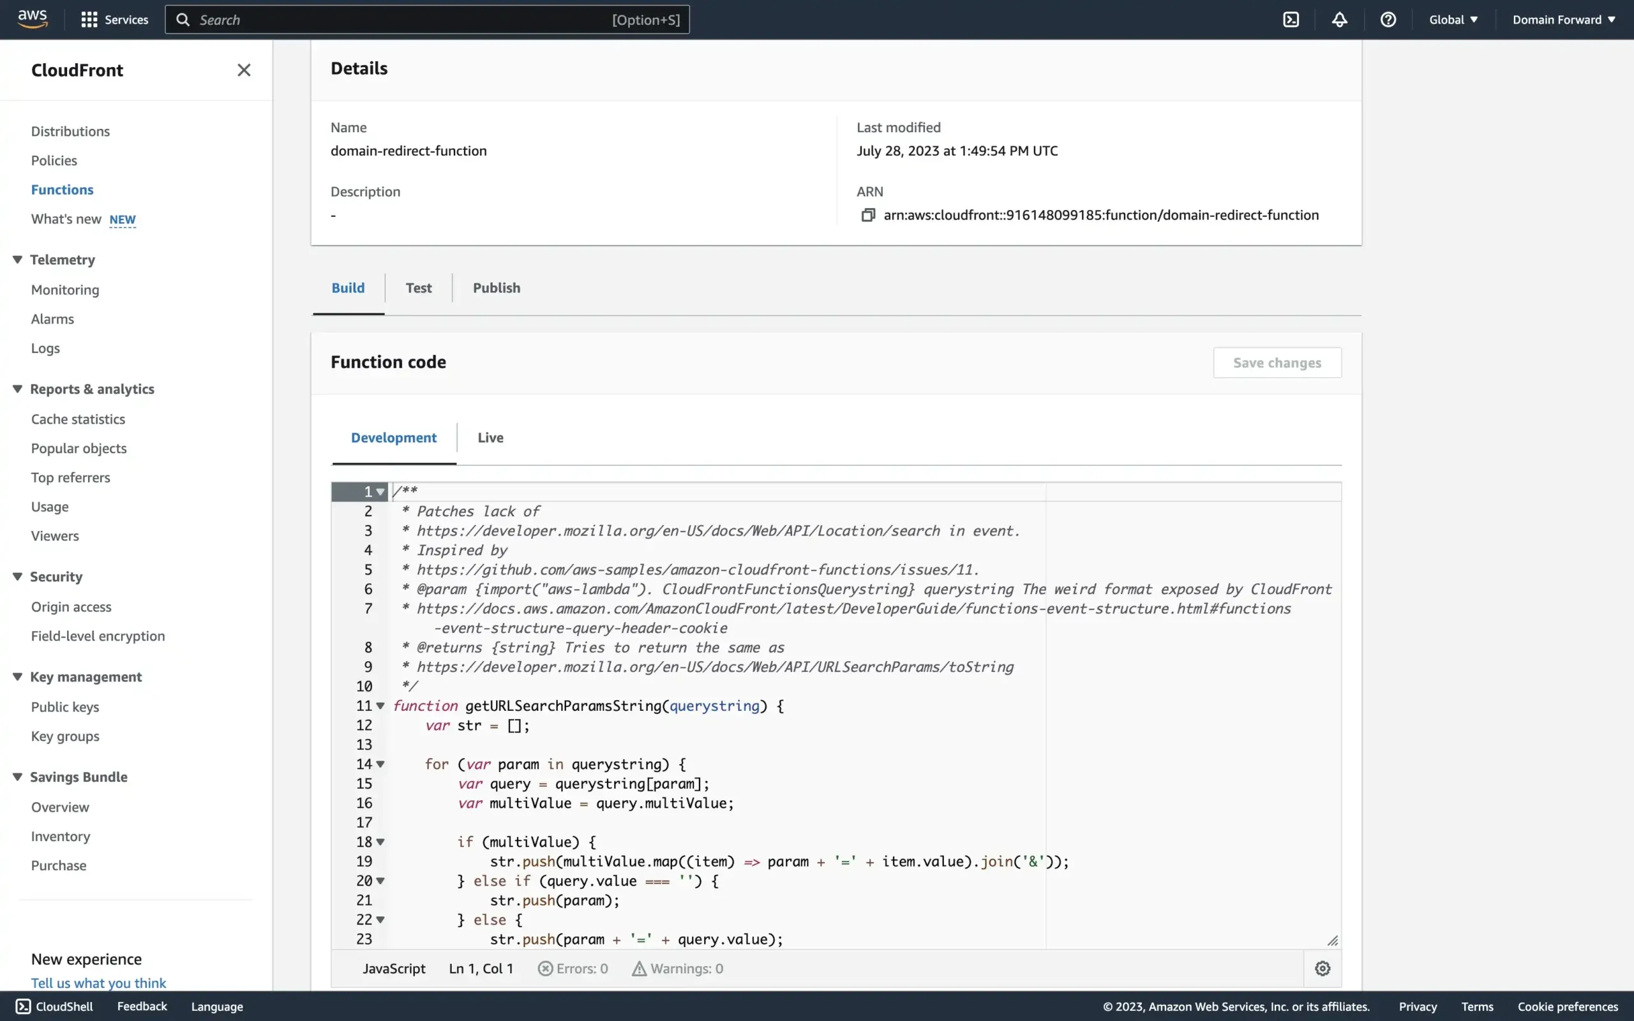Open CloudShell from the top navigation bar

point(1291,19)
